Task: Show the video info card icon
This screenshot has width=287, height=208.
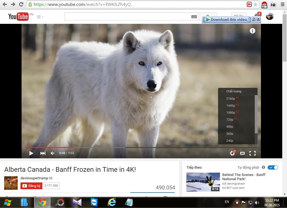Action: 252,31
